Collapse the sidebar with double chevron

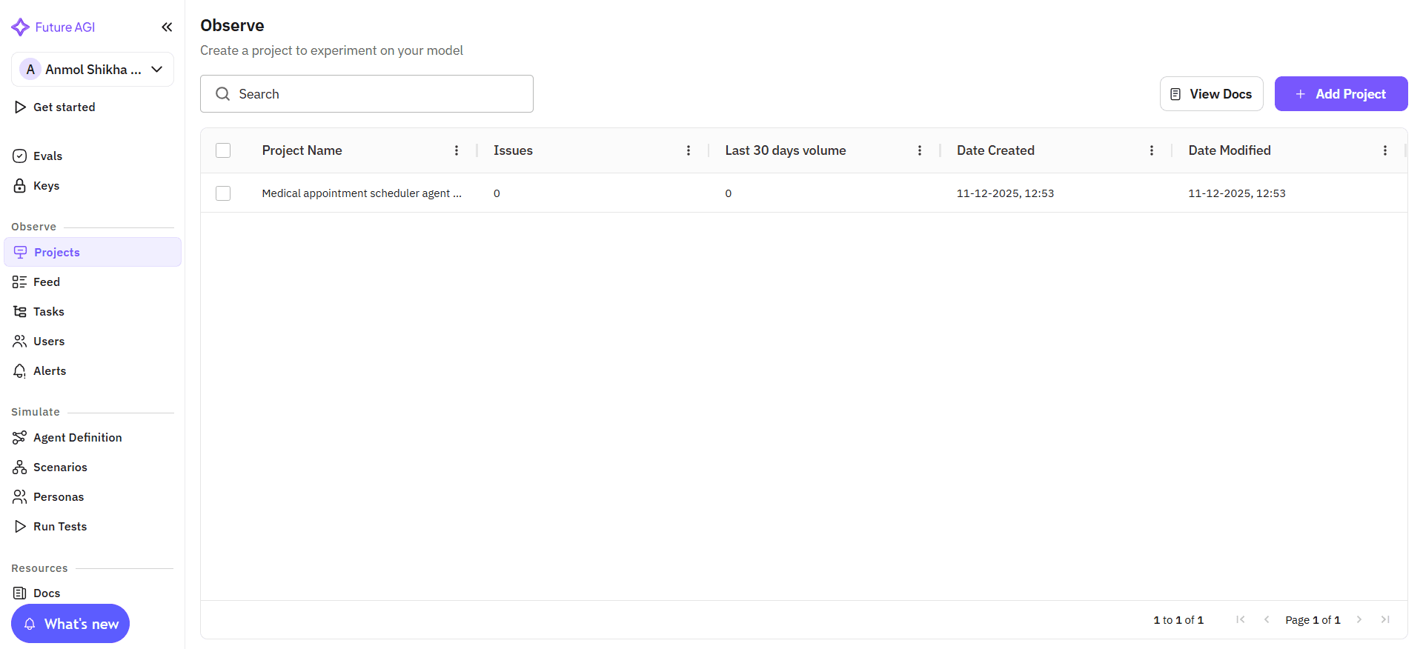coord(167,27)
